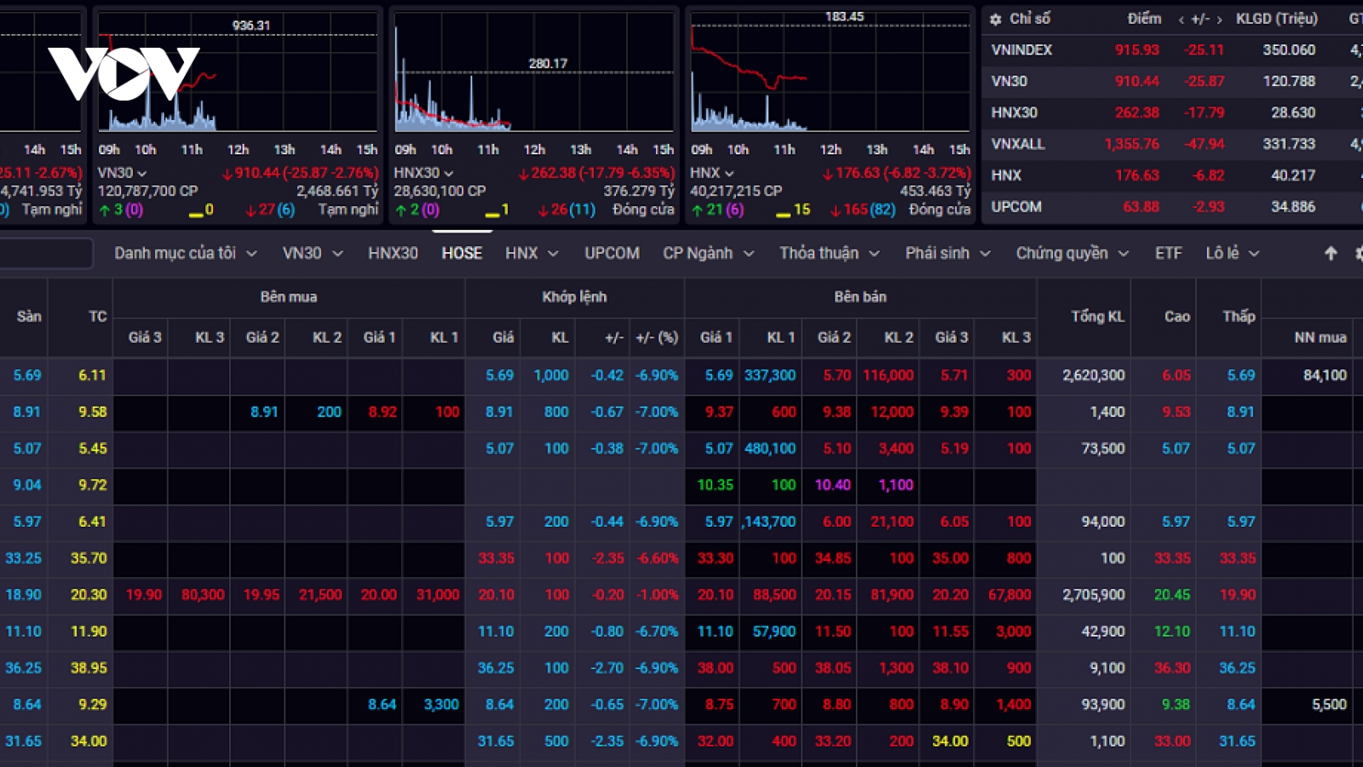Click the KLGD (Triệu) column header

[1276, 19]
